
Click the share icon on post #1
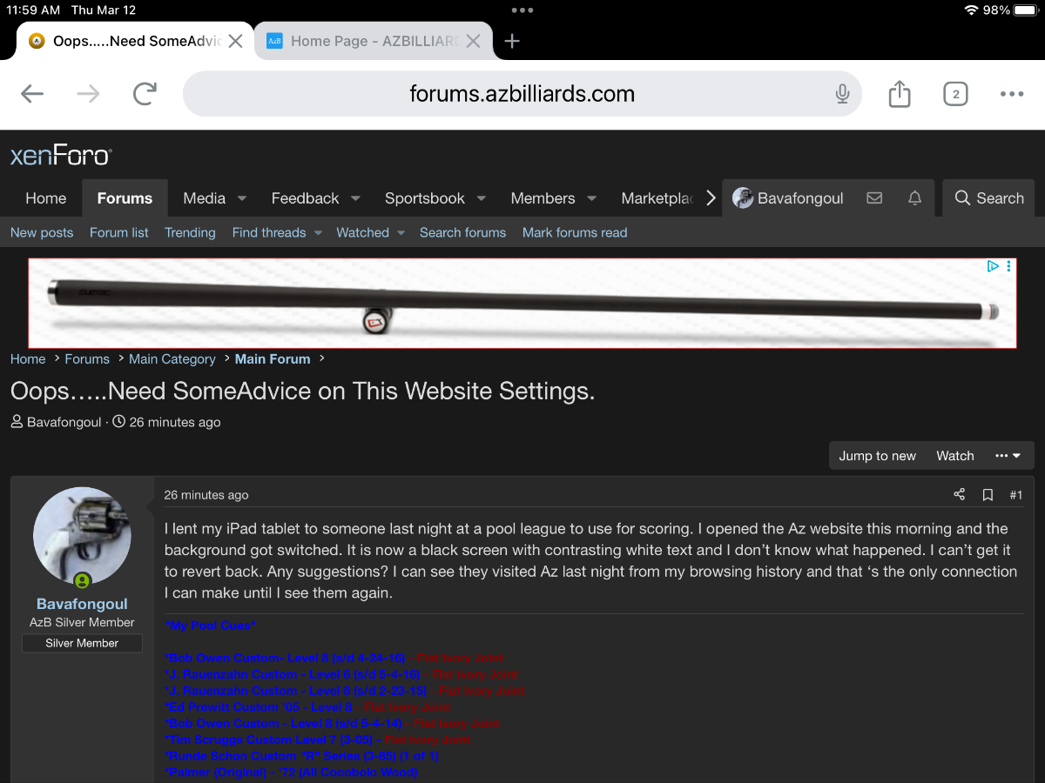959,495
